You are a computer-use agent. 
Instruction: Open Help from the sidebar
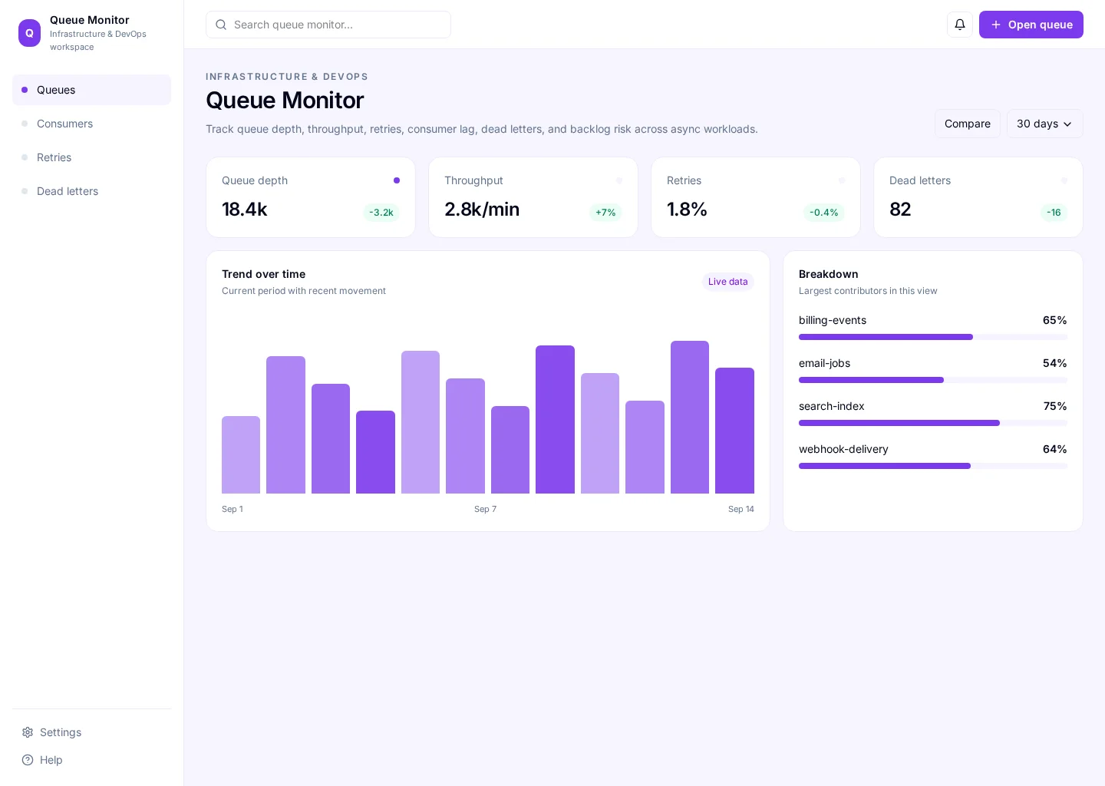91,760
